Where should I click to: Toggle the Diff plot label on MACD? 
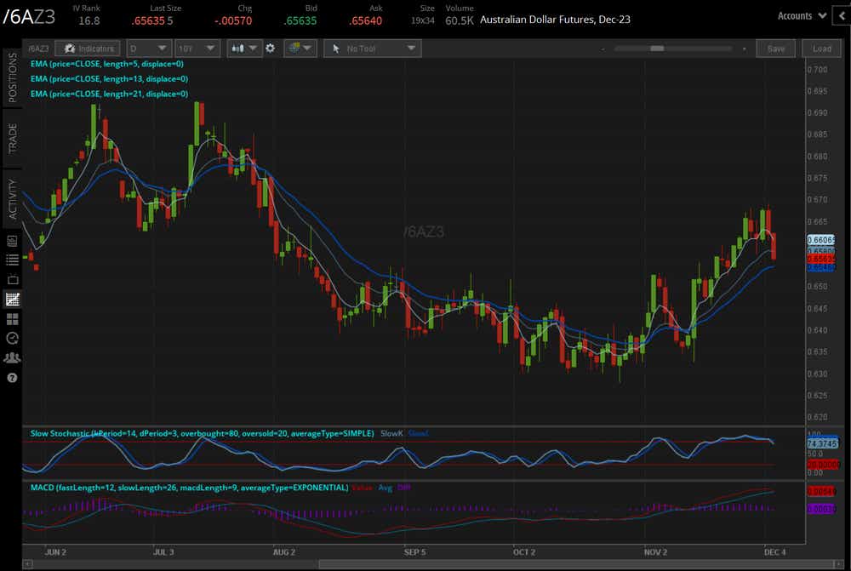pyautogui.click(x=403, y=487)
